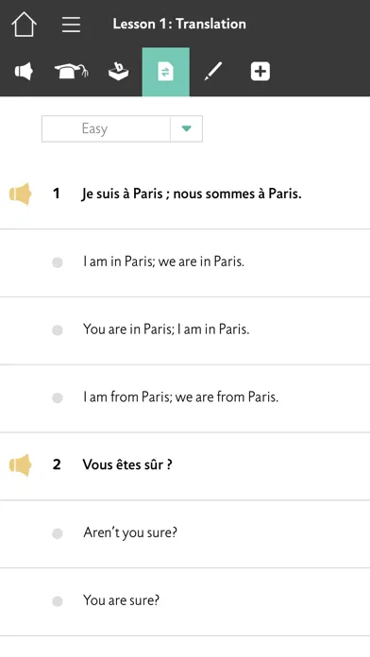
Task: Play audio for "Vous êtes sûr ?"
Action: coord(21,465)
